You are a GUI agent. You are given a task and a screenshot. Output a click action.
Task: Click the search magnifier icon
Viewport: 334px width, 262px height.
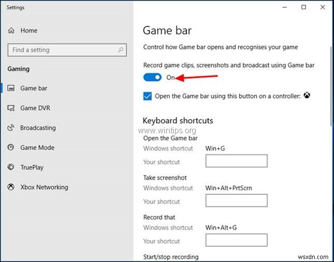tap(121, 50)
